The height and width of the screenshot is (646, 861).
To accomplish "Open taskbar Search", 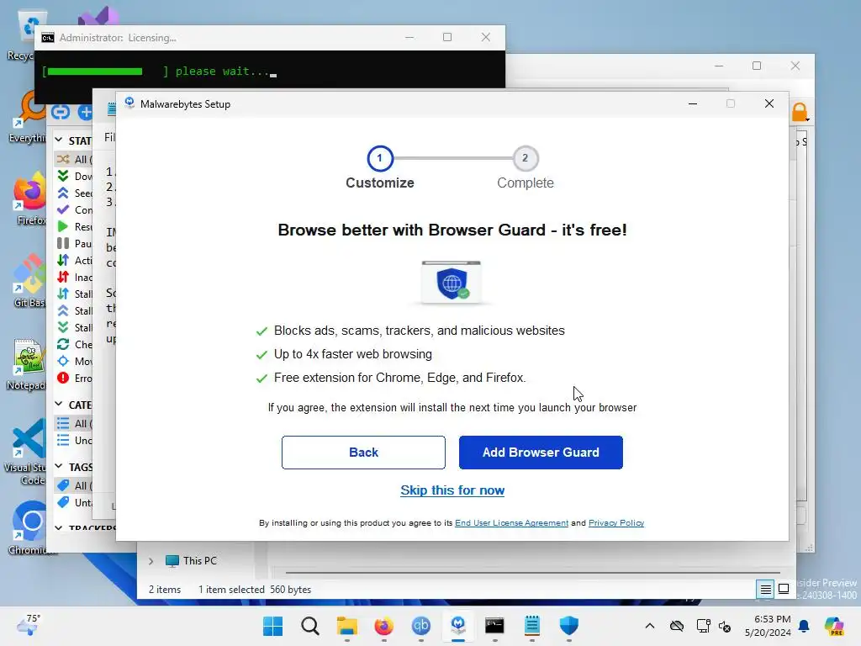I will click(x=310, y=626).
